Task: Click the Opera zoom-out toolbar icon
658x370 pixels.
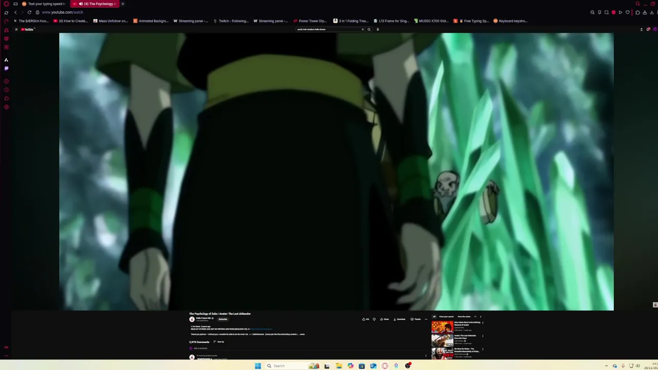Action: pos(593,12)
